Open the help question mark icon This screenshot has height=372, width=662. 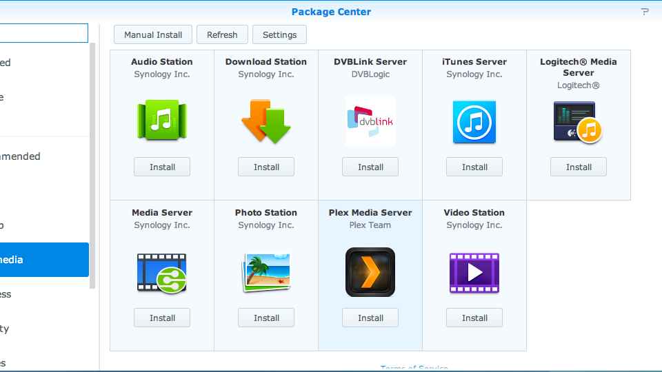click(x=645, y=12)
